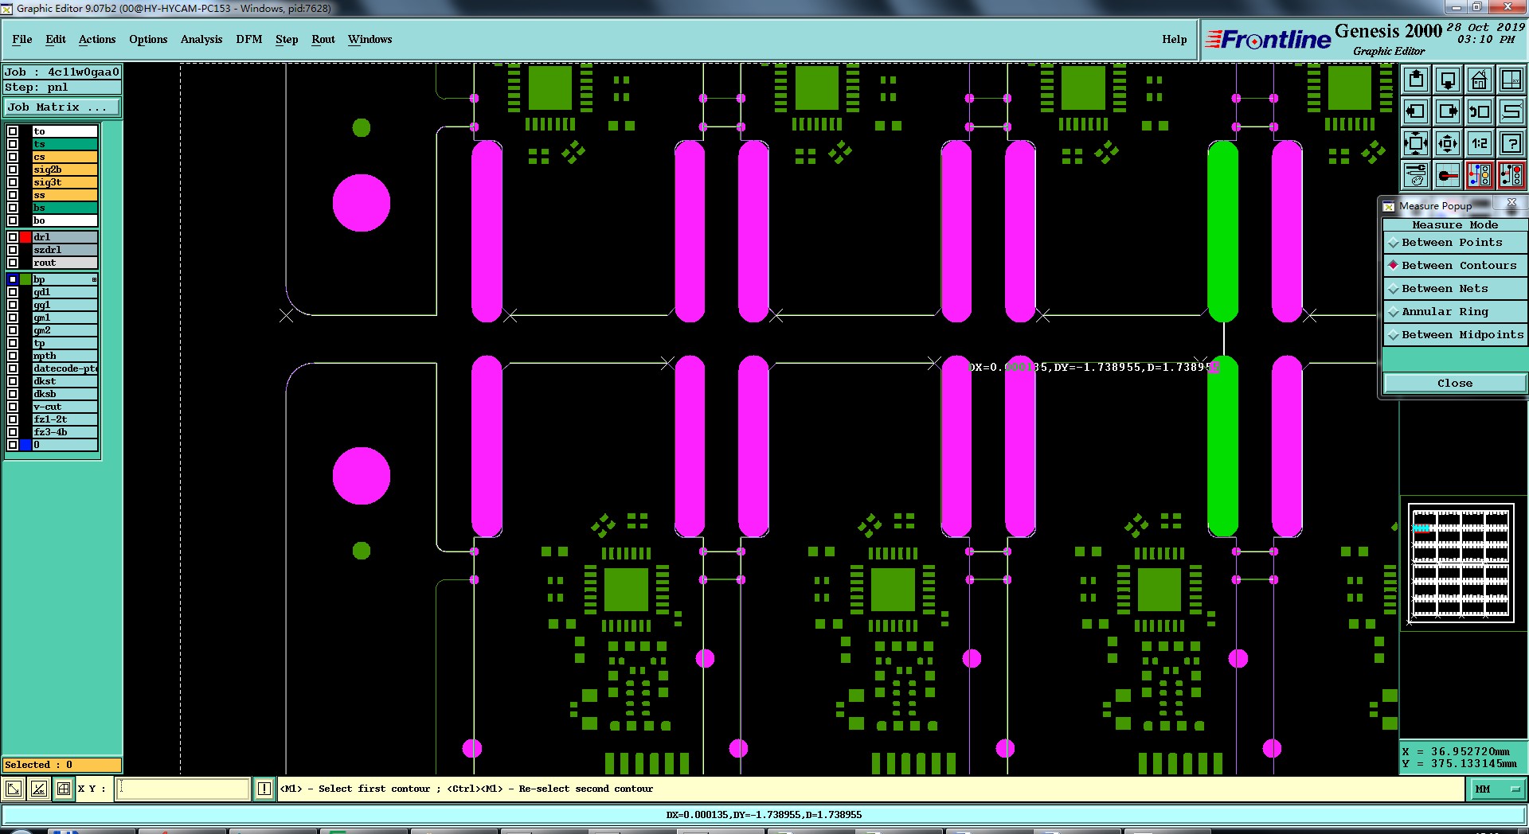The image size is (1529, 834).
Task: Open the Analysis menu
Action: coord(201,39)
